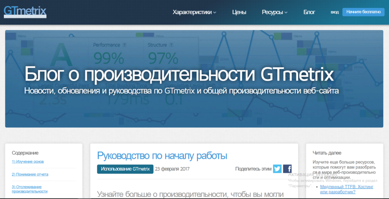Open the article Руководство по началу работы
The image size is (389, 199).
click(162, 156)
